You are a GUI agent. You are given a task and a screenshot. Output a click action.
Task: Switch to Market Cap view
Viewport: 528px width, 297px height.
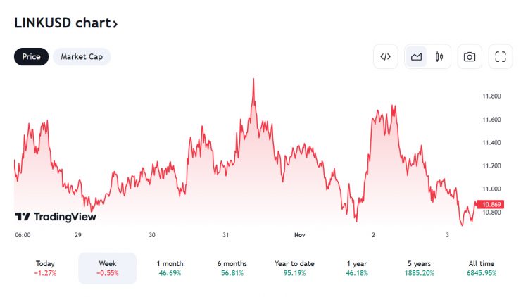[x=82, y=56]
